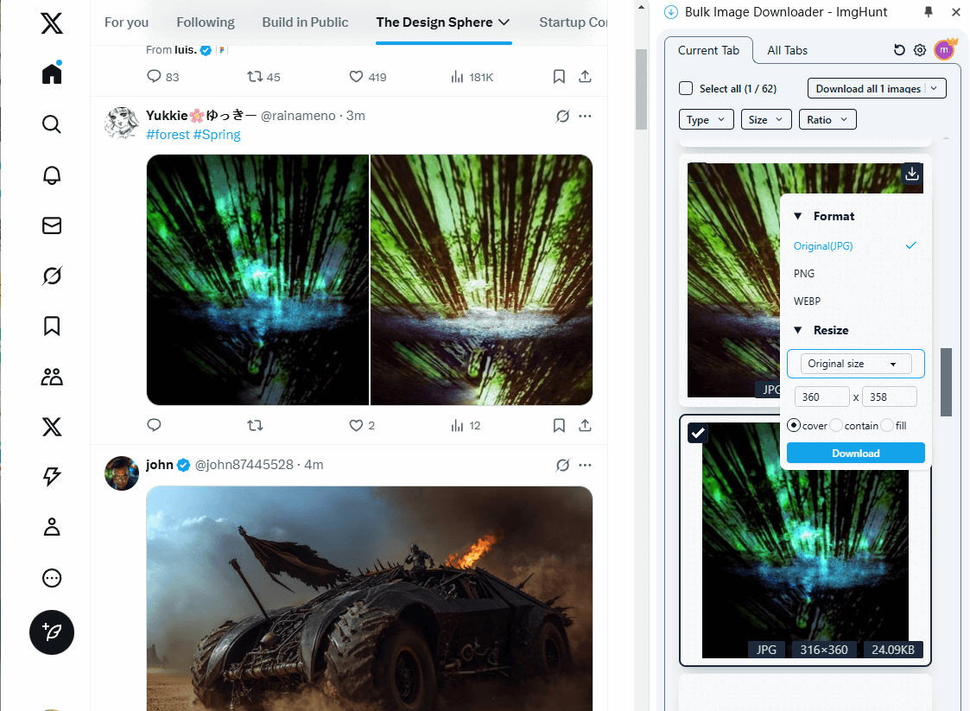Open the Original size dropdown
The height and width of the screenshot is (711, 970).
854,363
